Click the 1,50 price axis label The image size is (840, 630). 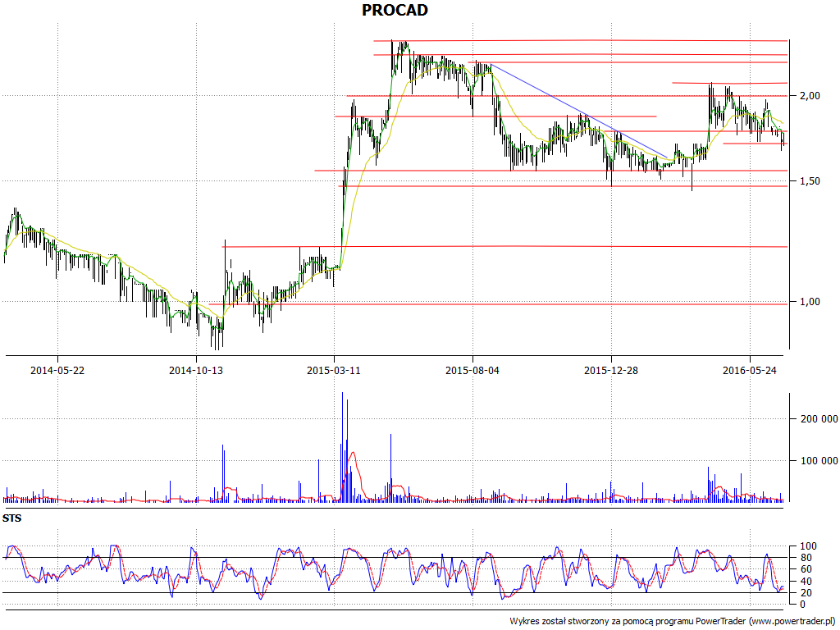[810, 181]
